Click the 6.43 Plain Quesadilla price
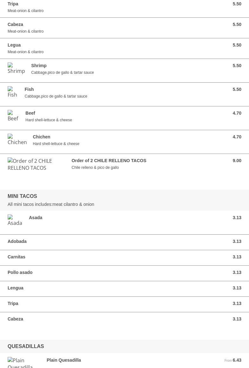The image size is (249, 368). point(237,360)
